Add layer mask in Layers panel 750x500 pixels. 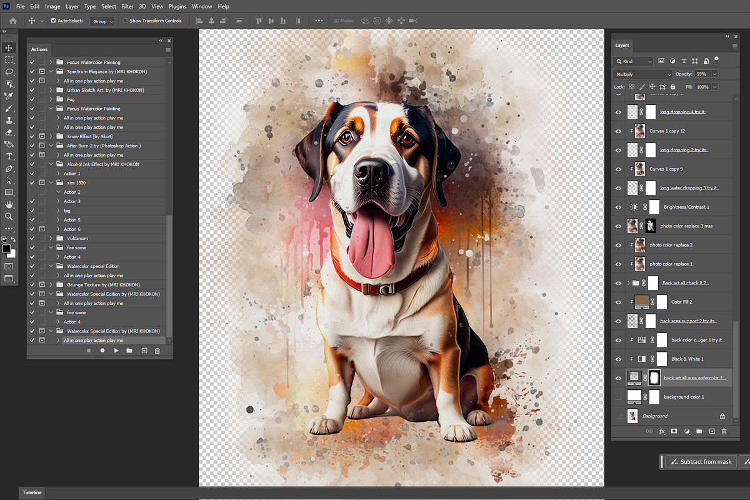pos(674,431)
